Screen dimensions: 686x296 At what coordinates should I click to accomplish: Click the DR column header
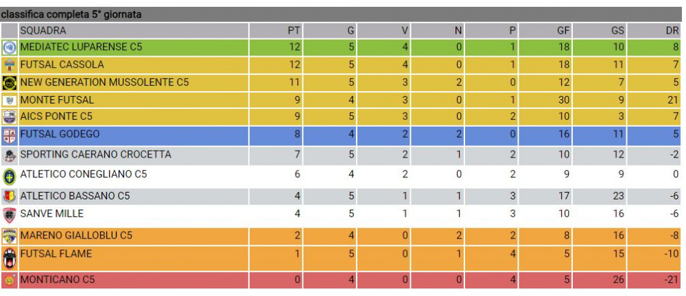click(x=672, y=31)
